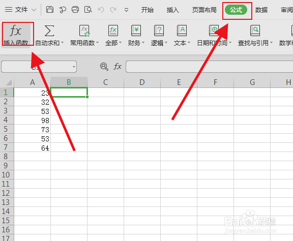
Task: Switch to the 数据 tab
Action: [261, 10]
